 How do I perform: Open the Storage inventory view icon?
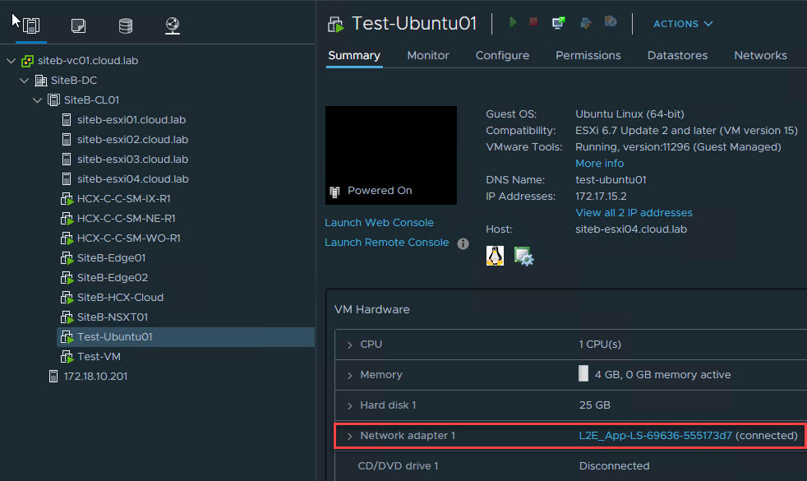click(126, 26)
